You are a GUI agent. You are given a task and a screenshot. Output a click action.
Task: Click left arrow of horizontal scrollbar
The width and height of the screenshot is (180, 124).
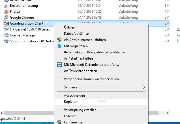click(x=1, y=113)
